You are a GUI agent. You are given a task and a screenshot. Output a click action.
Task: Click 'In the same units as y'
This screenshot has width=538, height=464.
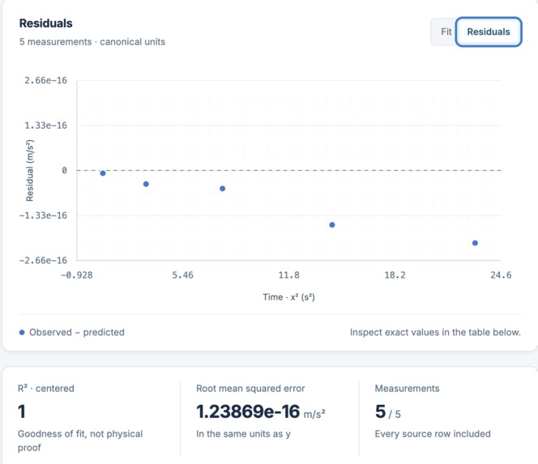coord(243,434)
